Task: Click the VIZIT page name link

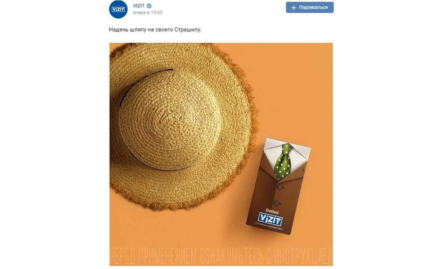Action: 139,6
